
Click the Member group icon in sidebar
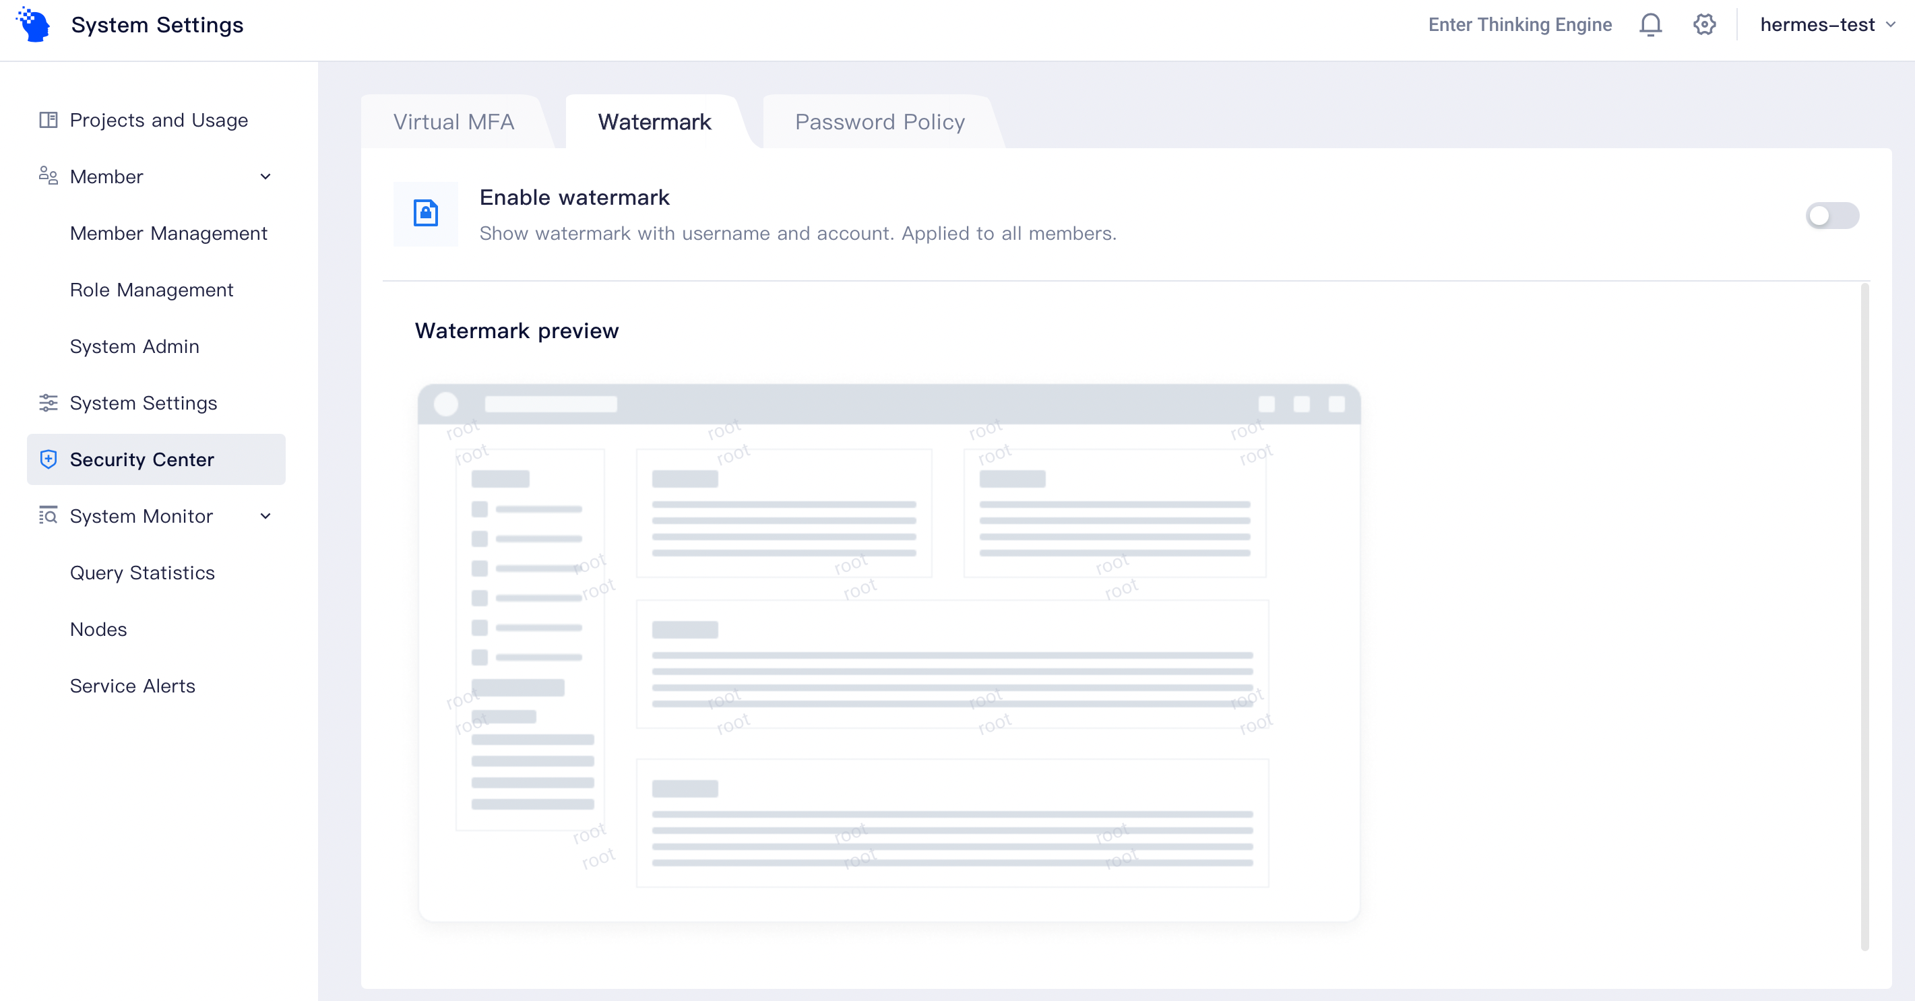coord(49,176)
